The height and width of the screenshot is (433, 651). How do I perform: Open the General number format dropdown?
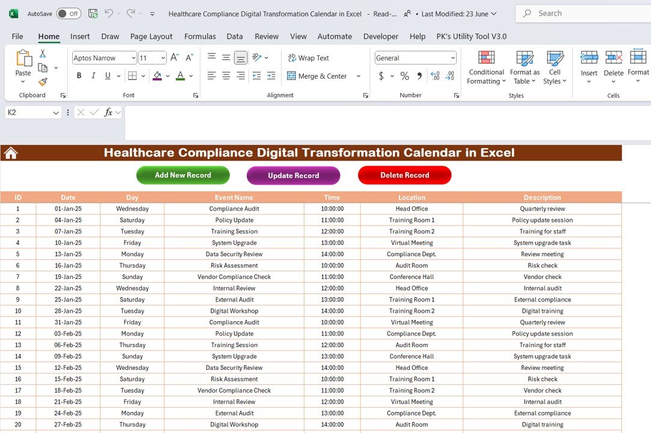click(452, 58)
